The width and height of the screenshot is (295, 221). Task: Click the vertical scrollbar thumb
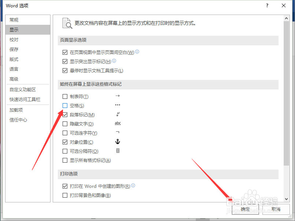(x=286, y=93)
